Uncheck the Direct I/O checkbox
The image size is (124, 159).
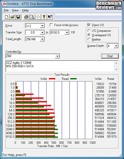click(89, 25)
